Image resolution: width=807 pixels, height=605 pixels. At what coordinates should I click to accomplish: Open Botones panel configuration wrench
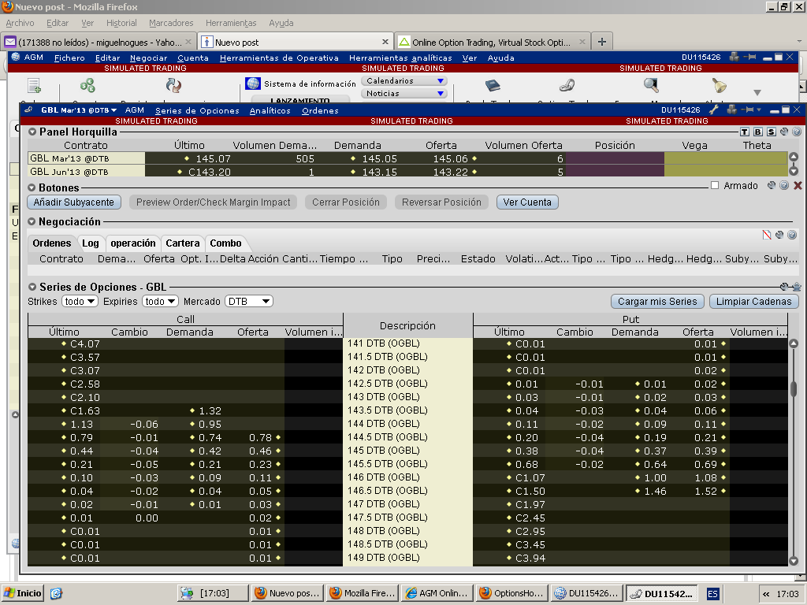[771, 186]
